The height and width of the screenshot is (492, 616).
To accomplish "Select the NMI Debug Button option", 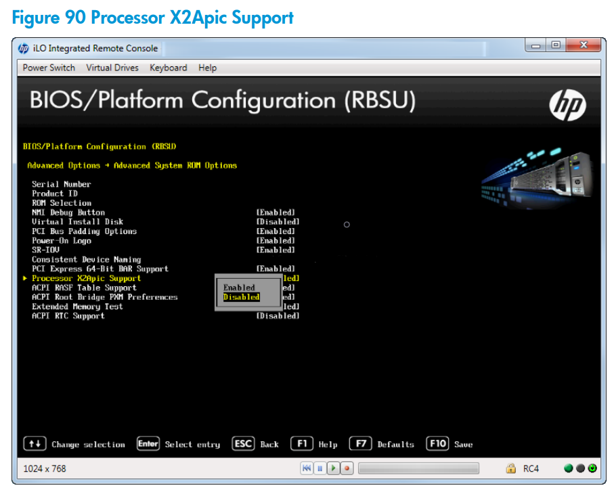I will tap(68, 212).
